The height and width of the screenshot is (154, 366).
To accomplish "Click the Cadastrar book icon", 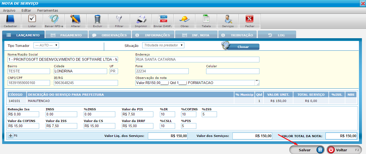I will [x=10, y=19].
